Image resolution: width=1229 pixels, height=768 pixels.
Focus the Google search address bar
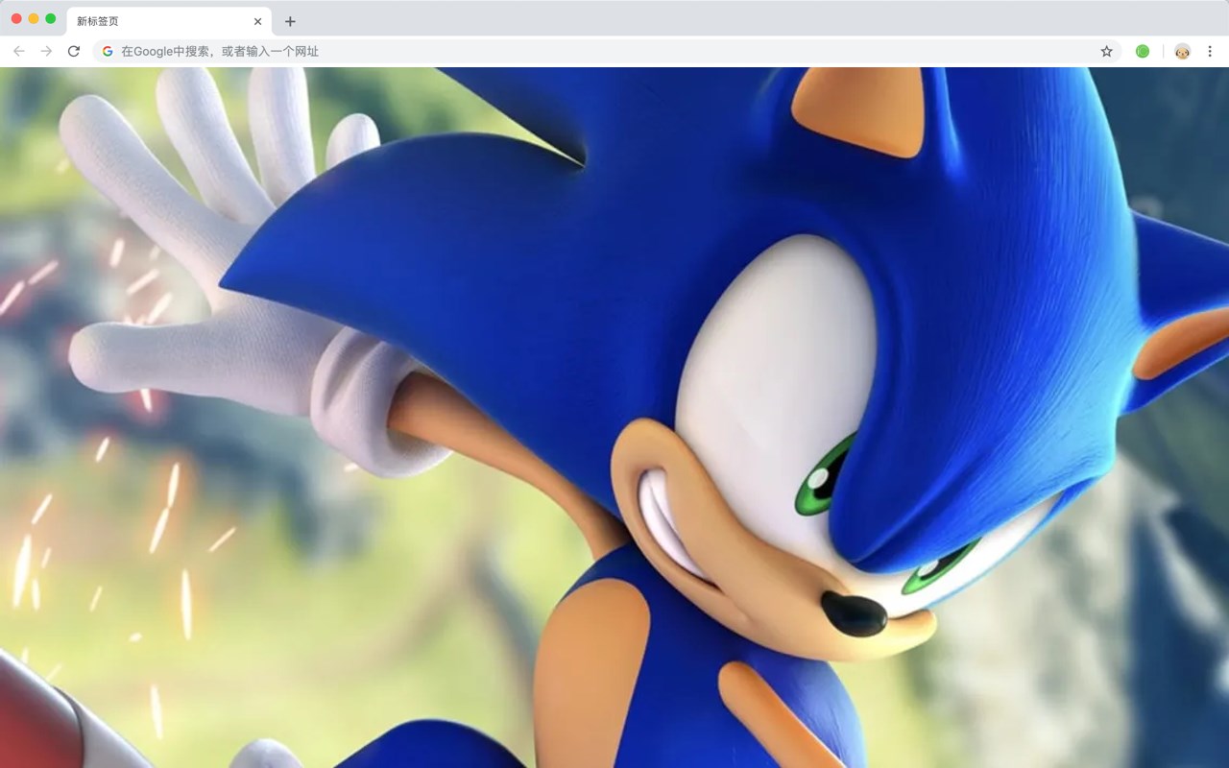[607, 51]
